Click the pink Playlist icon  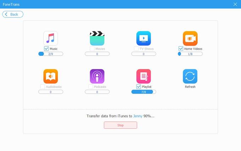pos(144,76)
